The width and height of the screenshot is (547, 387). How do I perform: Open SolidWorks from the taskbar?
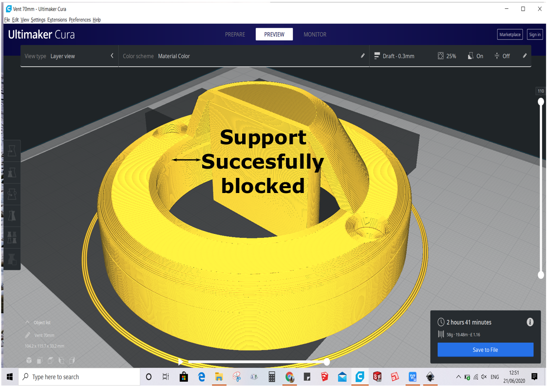tap(377, 377)
